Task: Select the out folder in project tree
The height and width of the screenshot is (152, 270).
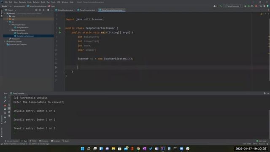Action: pos(28,19)
